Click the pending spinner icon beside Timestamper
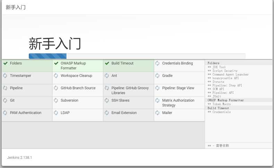Viewport: 274px width, 168px height. [5, 76]
